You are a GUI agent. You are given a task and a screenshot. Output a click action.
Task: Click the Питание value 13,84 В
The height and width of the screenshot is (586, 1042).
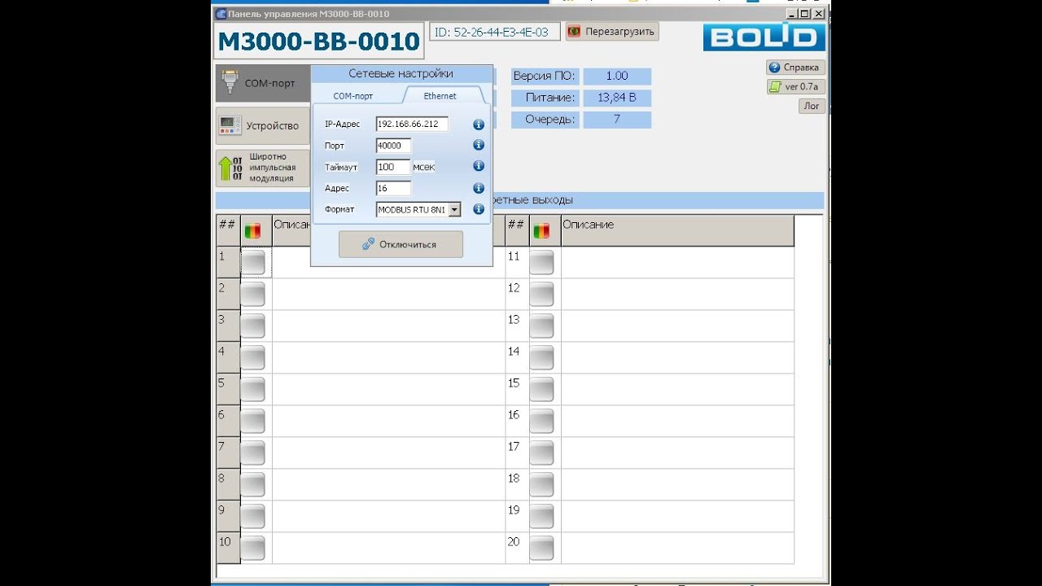coord(617,98)
